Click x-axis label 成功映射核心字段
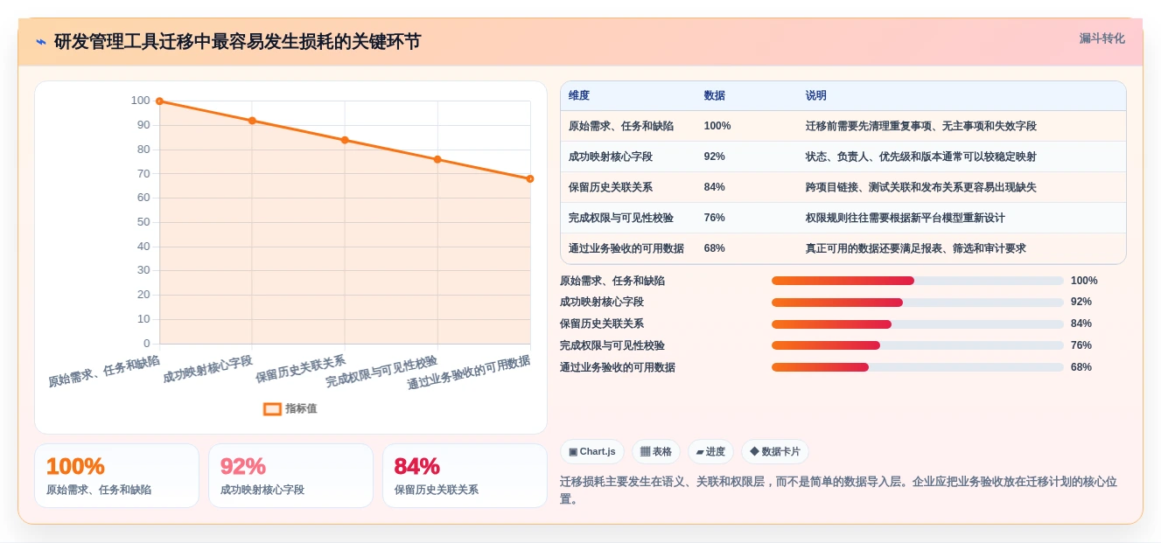Image resolution: width=1161 pixels, height=543 pixels. pos(207,369)
